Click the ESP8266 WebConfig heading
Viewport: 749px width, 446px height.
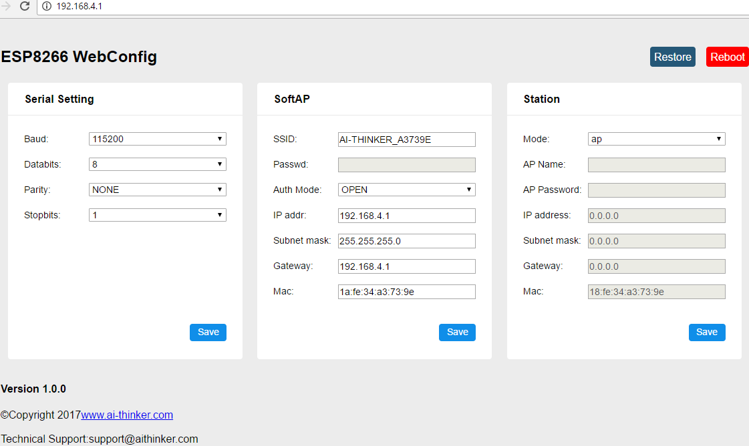79,57
